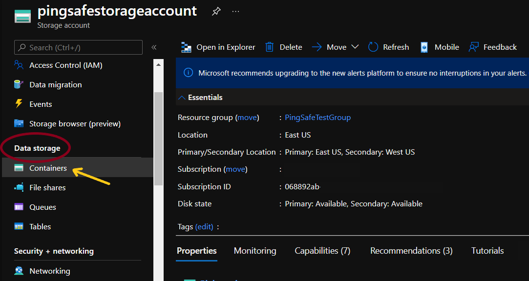Collapse the sidebar with double chevron

[x=154, y=47]
